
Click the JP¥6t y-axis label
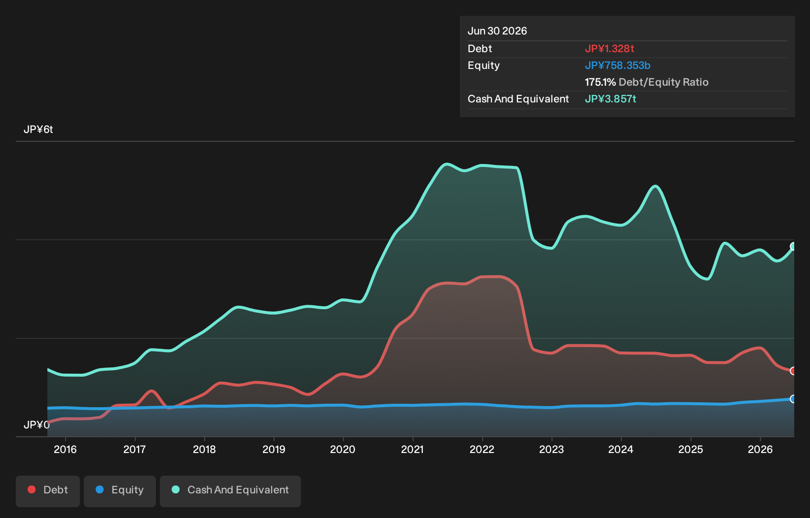38,129
